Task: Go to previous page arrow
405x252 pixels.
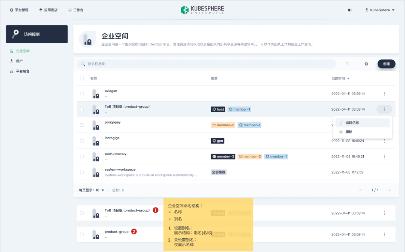Action: (x=361, y=190)
